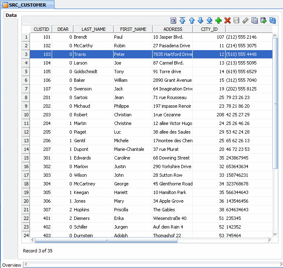This screenshot has width=283, height=268.
Task: Click first name cell 'Hariett'
Action: 133,192
